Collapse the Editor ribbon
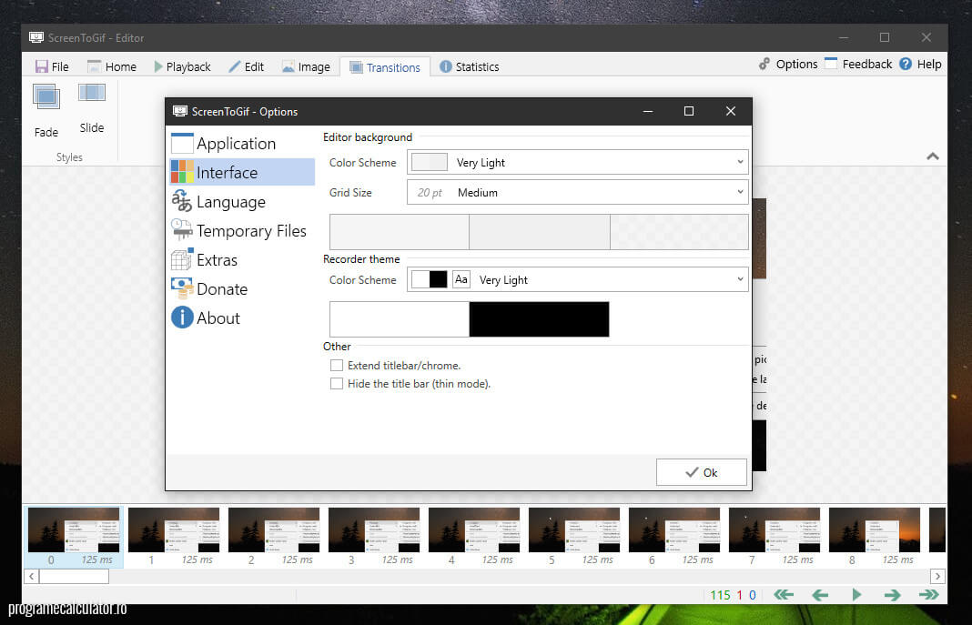This screenshot has height=625, width=972. [932, 156]
